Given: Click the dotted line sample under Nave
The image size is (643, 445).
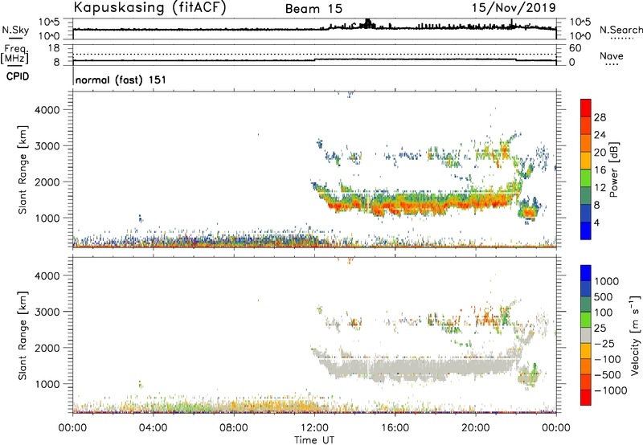Looking at the screenshot, I should (612, 64).
